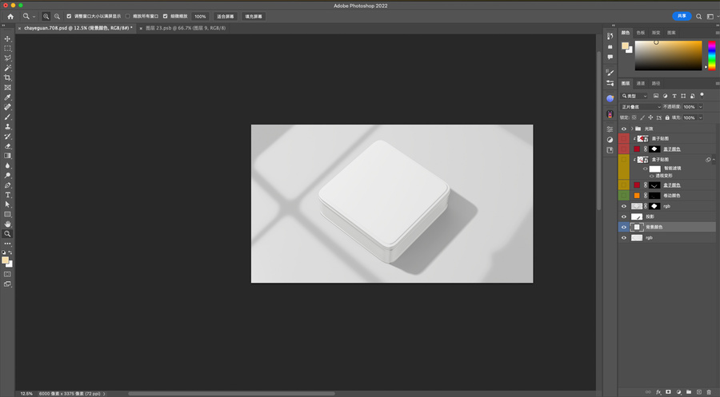Viewport: 720px width, 397px height.
Task: Select the History Brush tool
Action: point(7,136)
